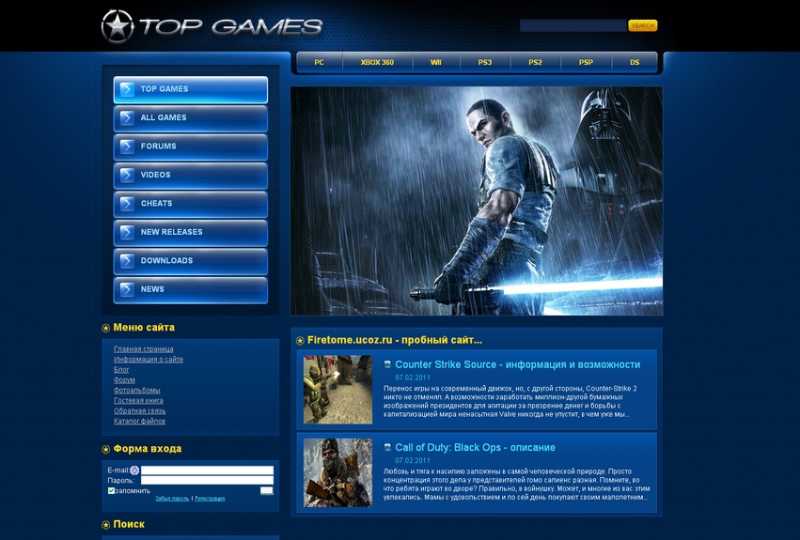Screen dimensions: 800x540
Task: Open NEW RELEASES in the side menu
Action: click(191, 232)
